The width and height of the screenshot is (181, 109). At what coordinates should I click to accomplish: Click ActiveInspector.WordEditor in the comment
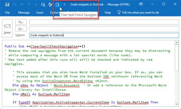68,81
